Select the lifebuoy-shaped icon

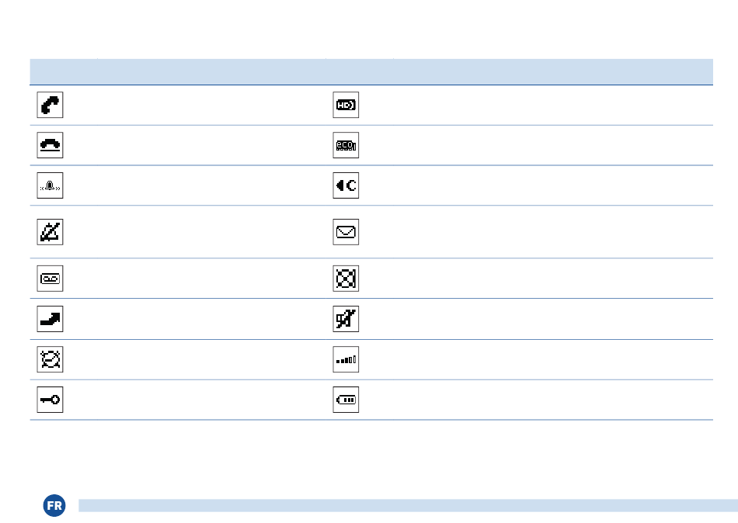tap(346, 279)
